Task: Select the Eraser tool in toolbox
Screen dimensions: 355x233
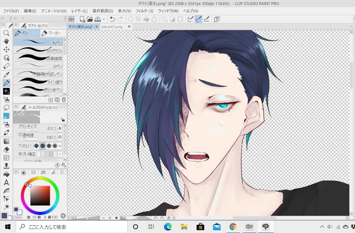Action: click(x=6, y=150)
